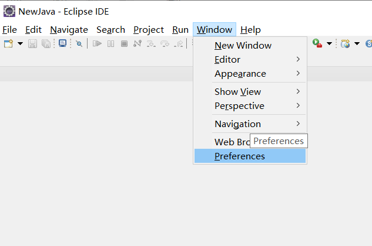This screenshot has width=372, height=246.
Task: Click the Step Into icon
Action: tap(151, 44)
